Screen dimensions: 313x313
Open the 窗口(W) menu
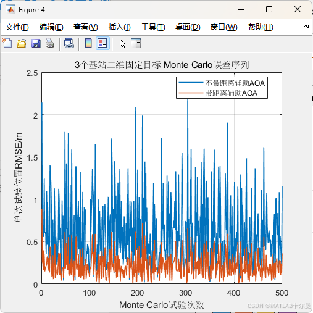point(223,27)
